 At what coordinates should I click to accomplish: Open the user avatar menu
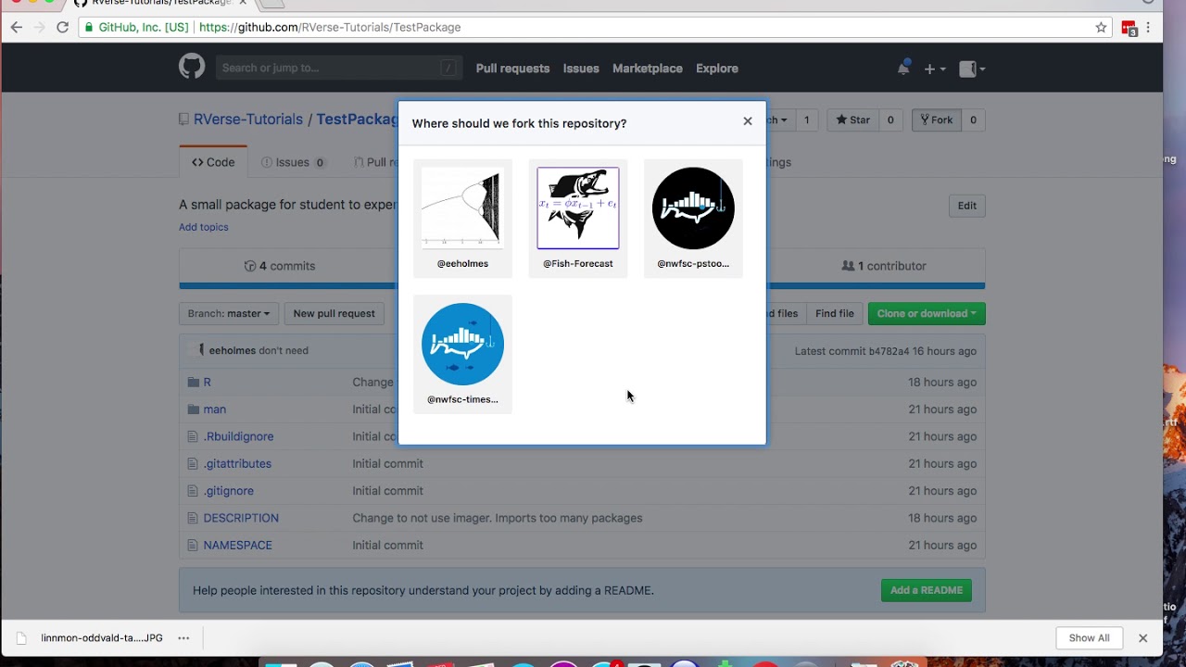point(971,69)
